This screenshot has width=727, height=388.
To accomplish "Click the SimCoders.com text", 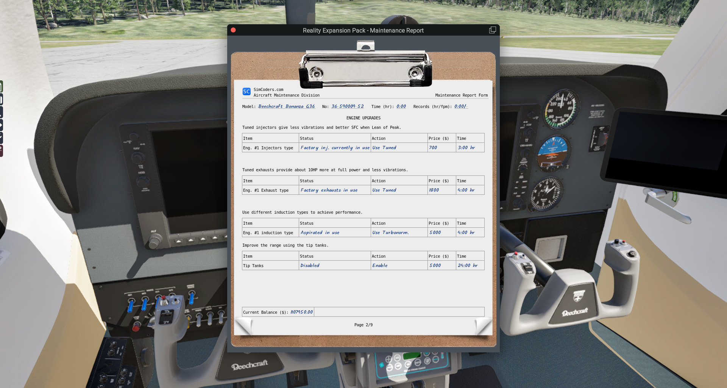I will coord(268,90).
